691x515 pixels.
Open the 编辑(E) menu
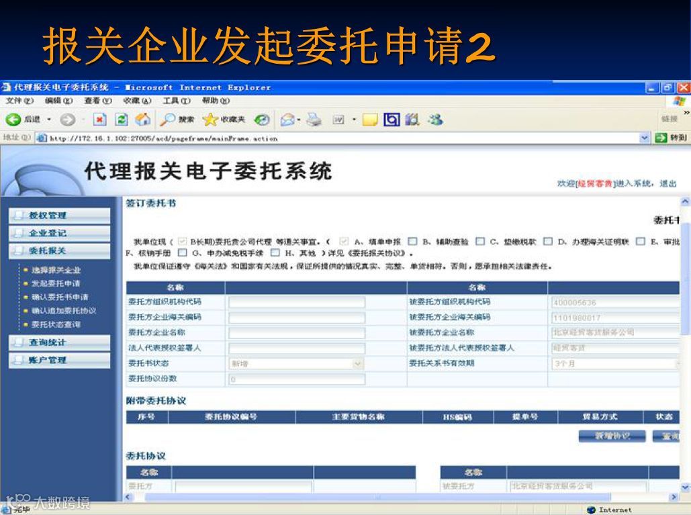pyautogui.click(x=58, y=101)
